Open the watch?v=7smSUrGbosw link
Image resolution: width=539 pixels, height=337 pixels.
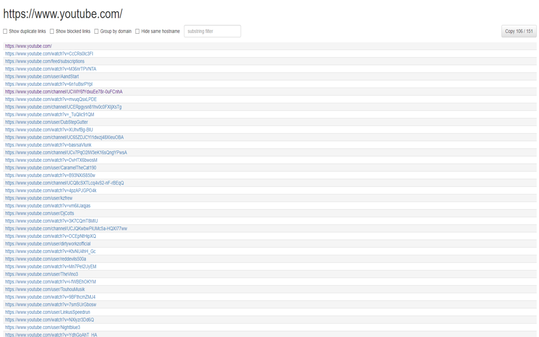click(x=51, y=304)
